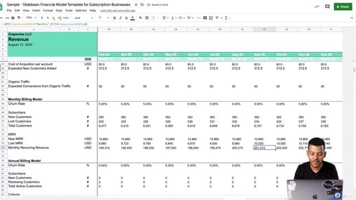Viewport: 356px width, 200px height.
Task: Open the Add-ons menu
Action: tap(81, 11)
